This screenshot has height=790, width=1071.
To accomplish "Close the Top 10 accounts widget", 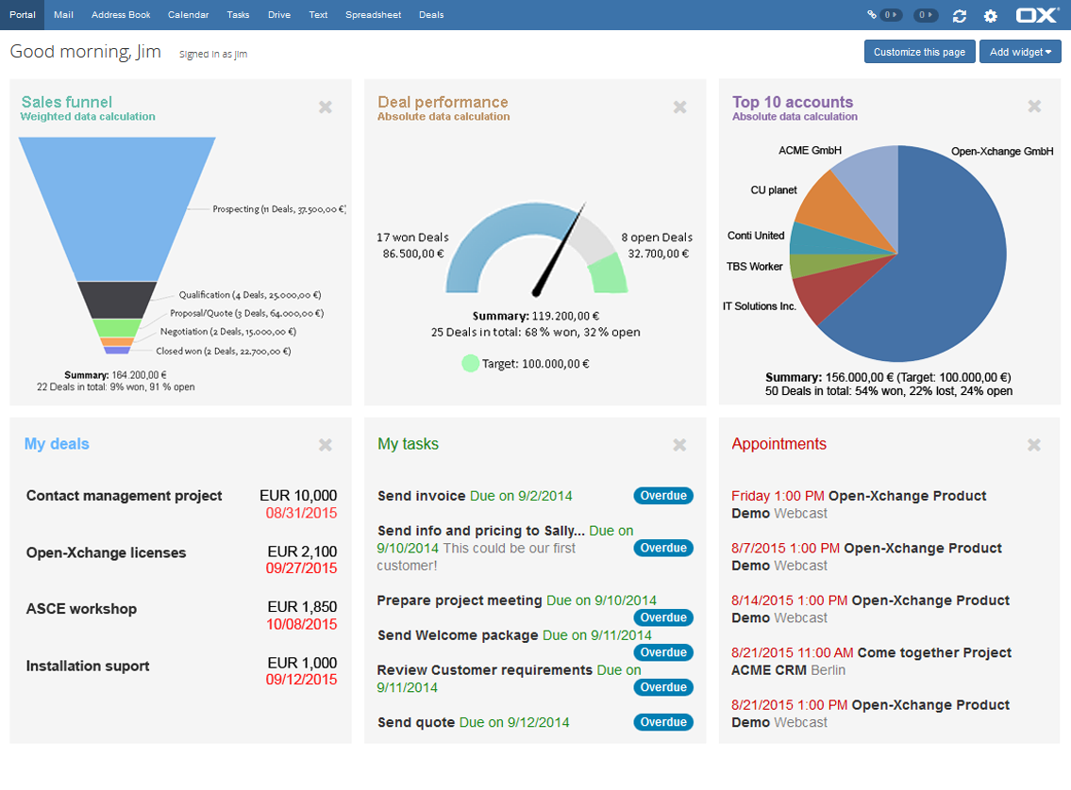I will coord(1034,107).
